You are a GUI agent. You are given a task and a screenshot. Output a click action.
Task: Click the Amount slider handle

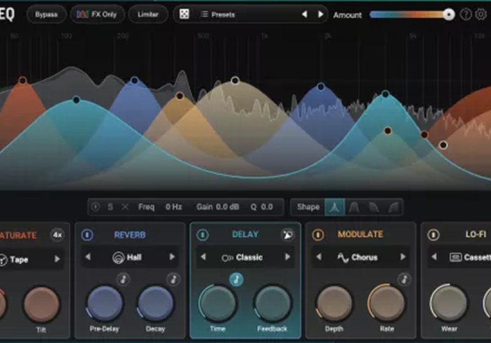tap(449, 14)
